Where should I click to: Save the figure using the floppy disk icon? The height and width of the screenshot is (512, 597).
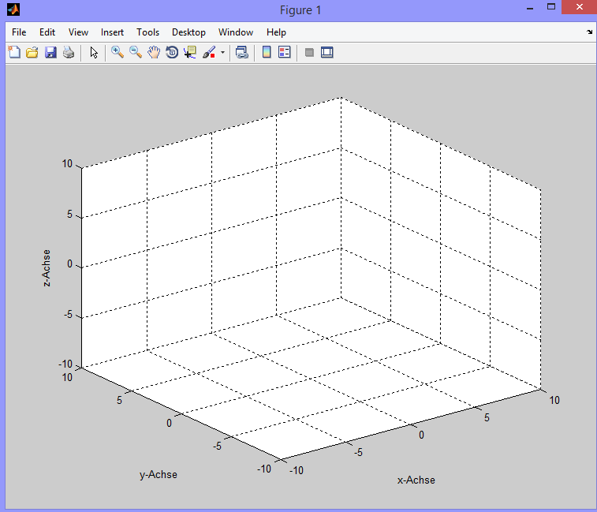[x=50, y=53]
